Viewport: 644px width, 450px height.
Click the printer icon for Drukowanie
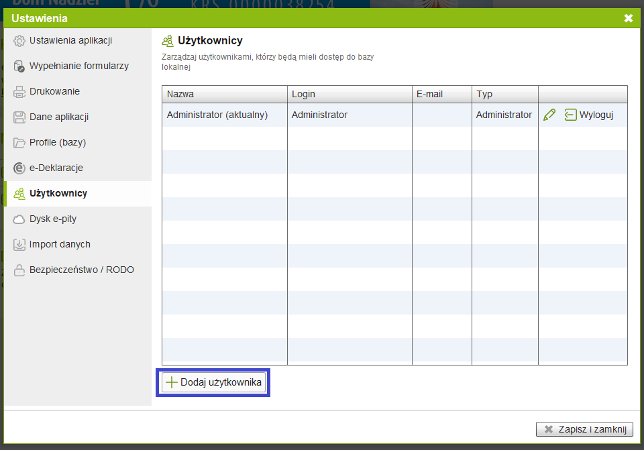[x=19, y=92]
